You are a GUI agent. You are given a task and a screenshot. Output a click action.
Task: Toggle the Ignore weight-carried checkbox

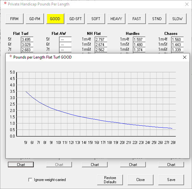click(30, 180)
